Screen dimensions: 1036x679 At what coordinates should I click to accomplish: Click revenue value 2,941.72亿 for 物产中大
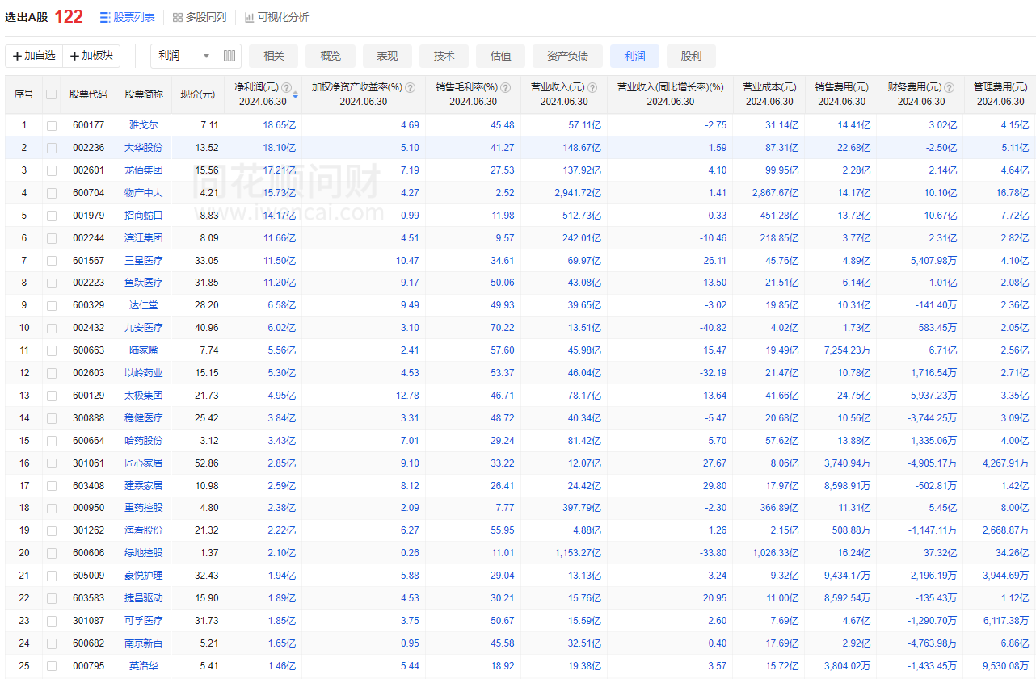(576, 193)
